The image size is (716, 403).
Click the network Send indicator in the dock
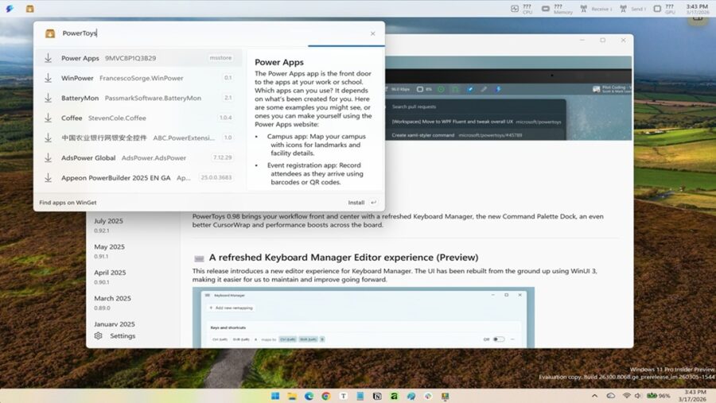click(633, 9)
